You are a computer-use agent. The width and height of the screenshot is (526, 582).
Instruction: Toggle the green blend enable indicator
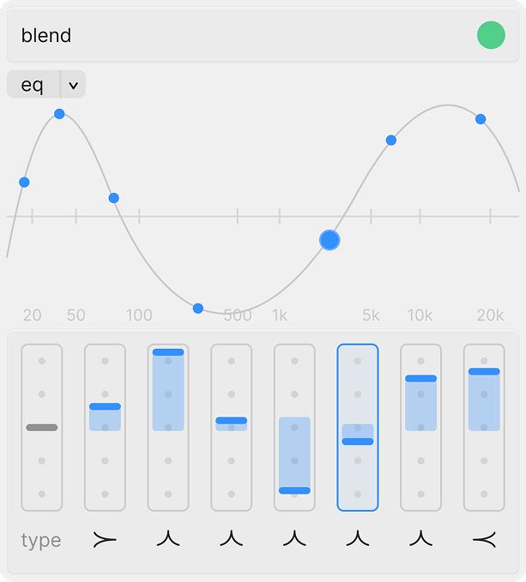tap(491, 35)
